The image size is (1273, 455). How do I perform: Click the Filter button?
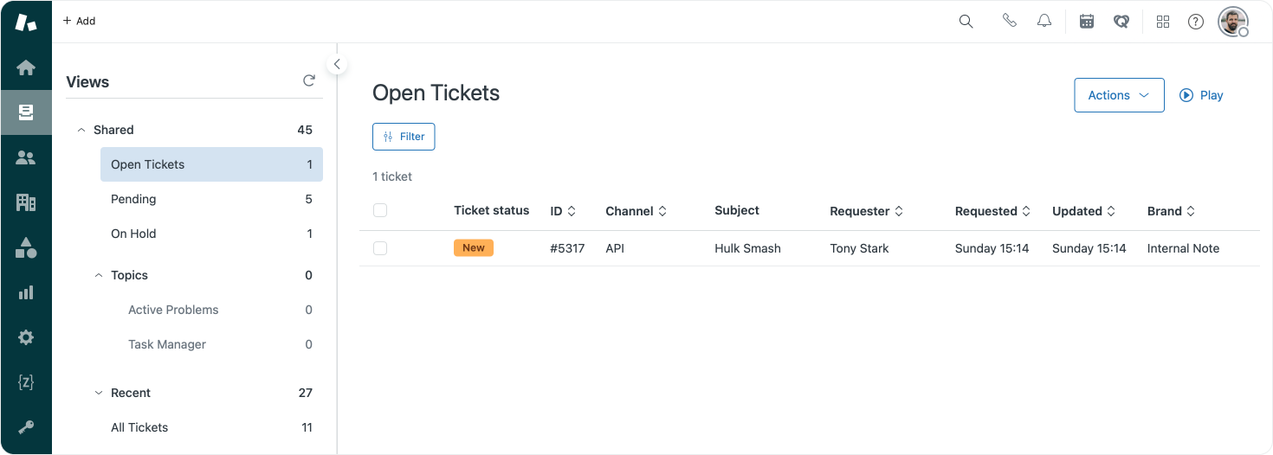[x=404, y=137]
